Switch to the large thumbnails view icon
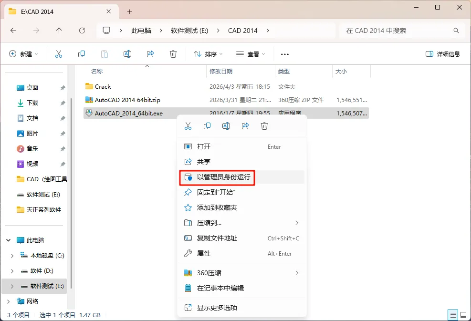The image size is (471, 321). point(463,315)
